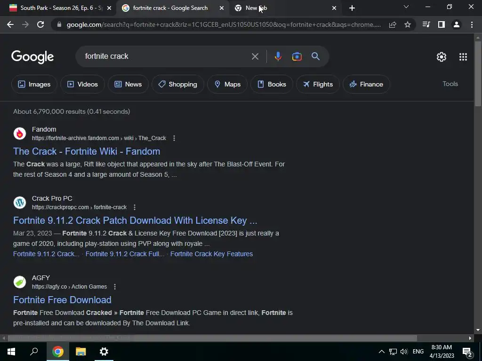Filter results by Maps
This screenshot has width=482, height=361.
click(x=227, y=84)
